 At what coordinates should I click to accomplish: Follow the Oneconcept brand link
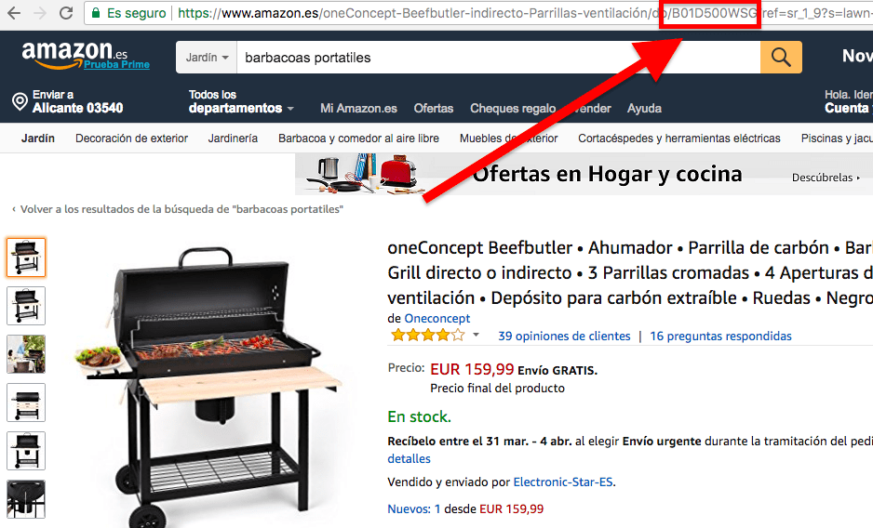[437, 318]
